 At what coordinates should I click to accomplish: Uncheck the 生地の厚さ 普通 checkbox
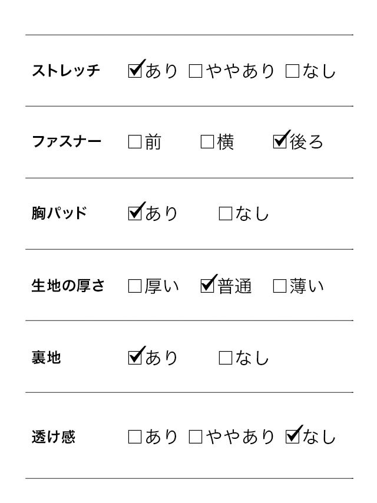tap(207, 286)
